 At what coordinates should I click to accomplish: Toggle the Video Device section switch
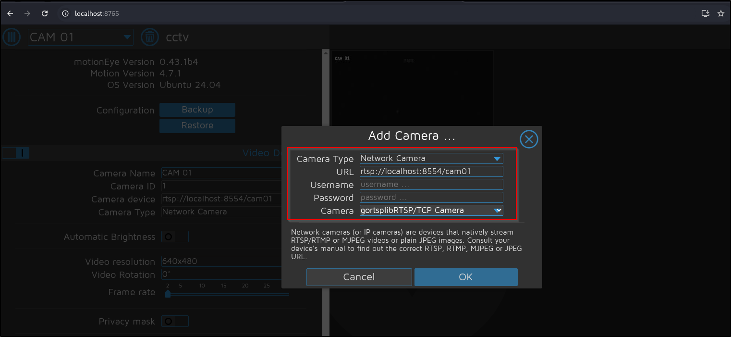pyautogui.click(x=16, y=153)
